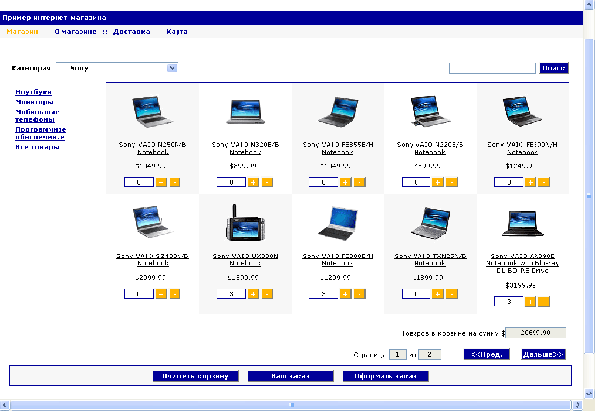Decrease quantity of VAIO TXN25N/B
This screenshot has height=411, width=595.
pos(452,294)
